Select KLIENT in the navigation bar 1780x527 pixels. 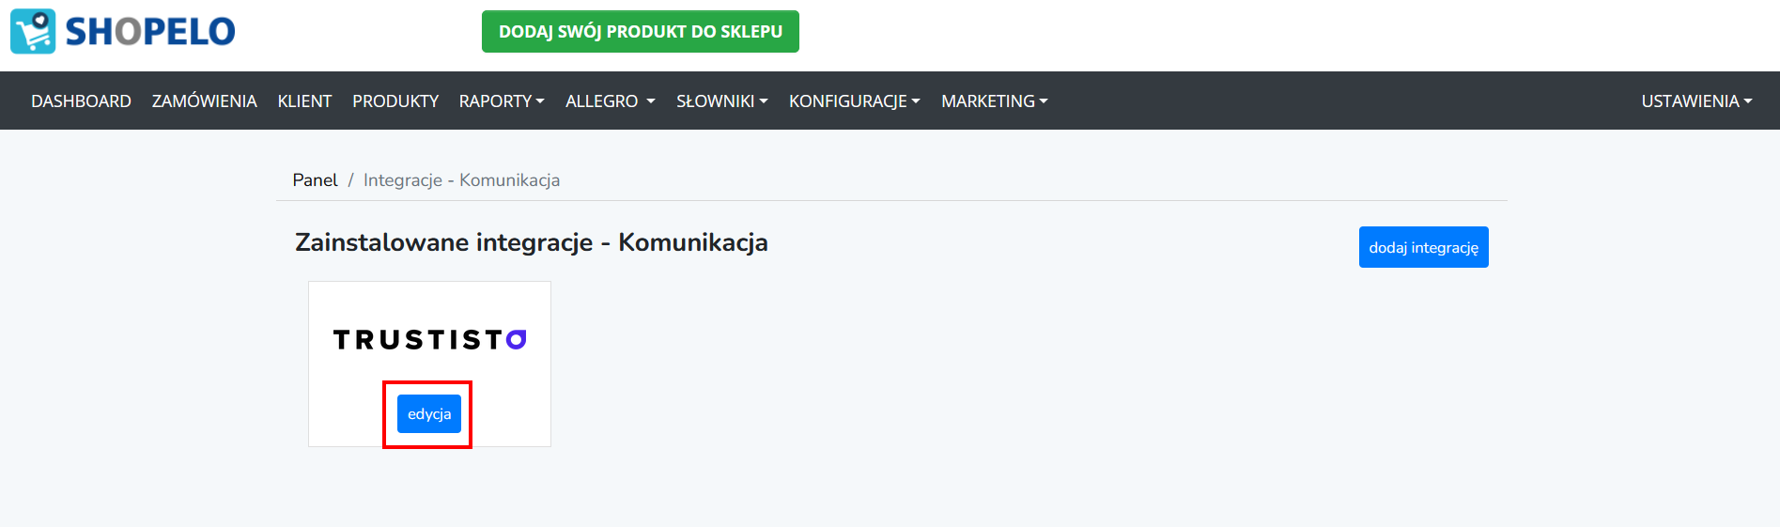(x=304, y=101)
